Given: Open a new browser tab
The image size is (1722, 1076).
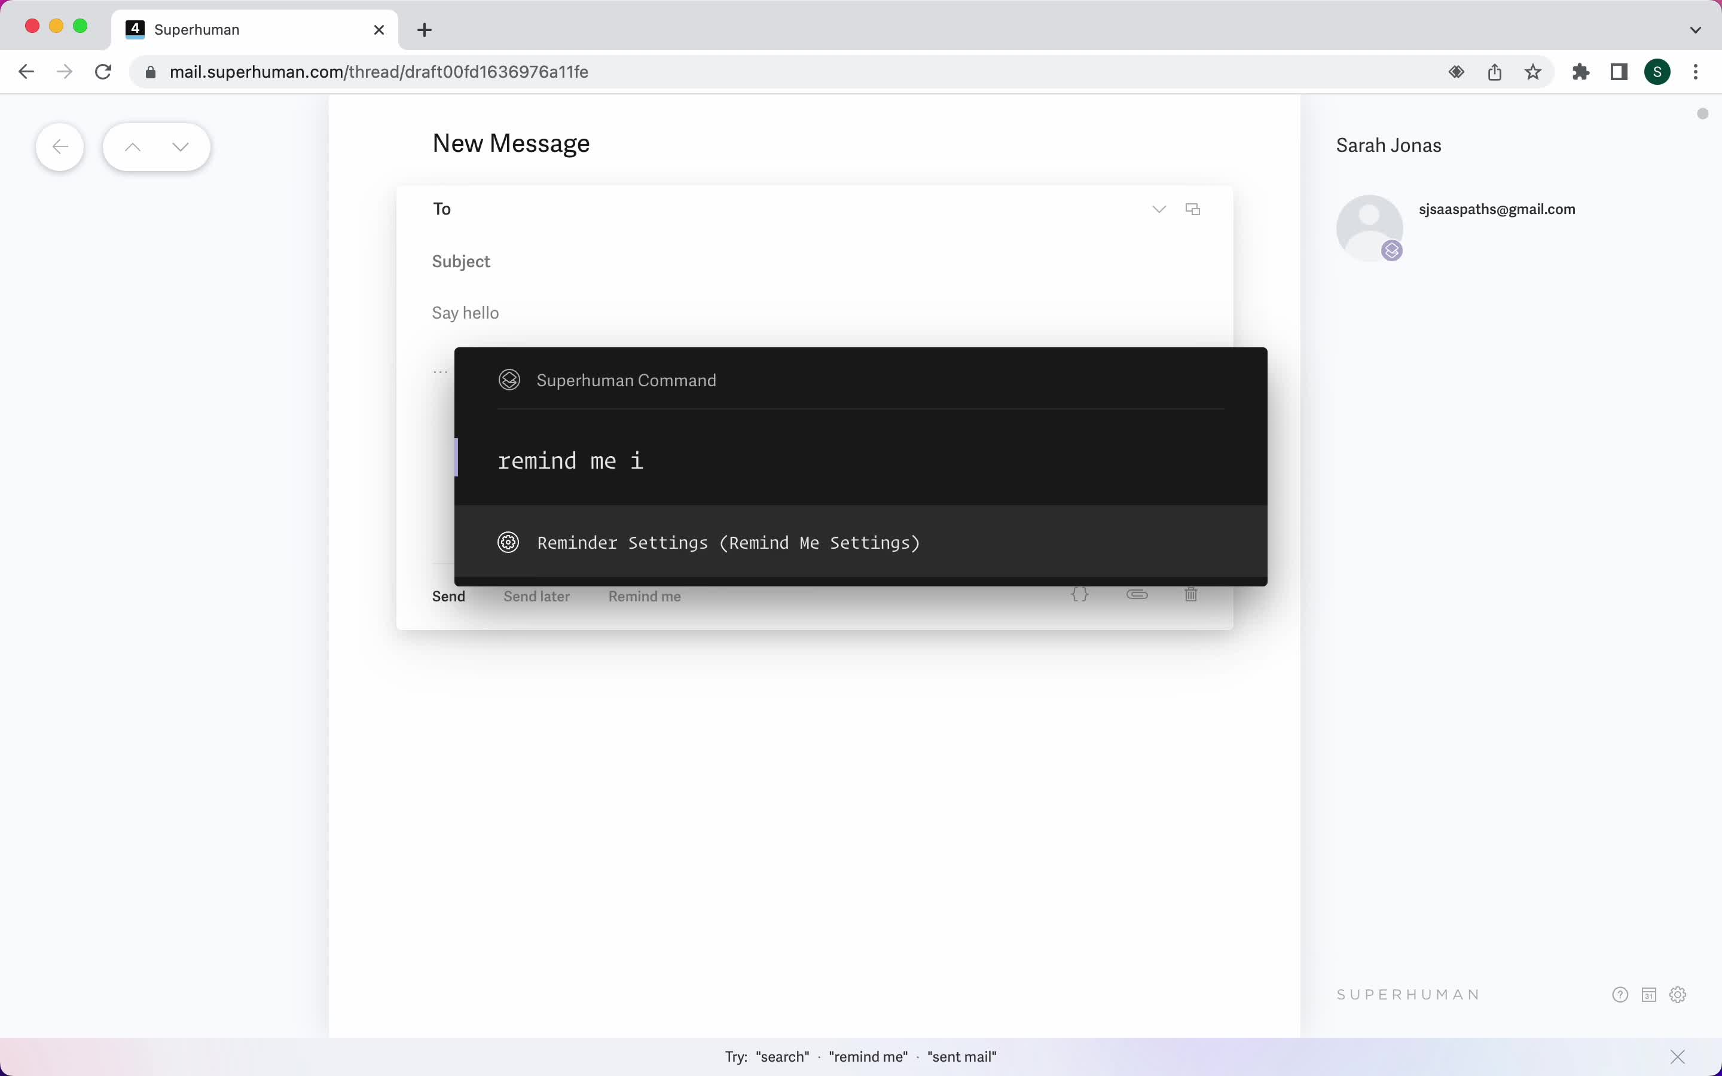Looking at the screenshot, I should tap(424, 30).
